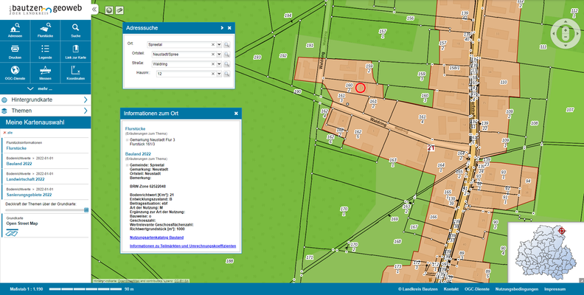Open the Straße dropdown list
This screenshot has width=584, height=295.
219,64
